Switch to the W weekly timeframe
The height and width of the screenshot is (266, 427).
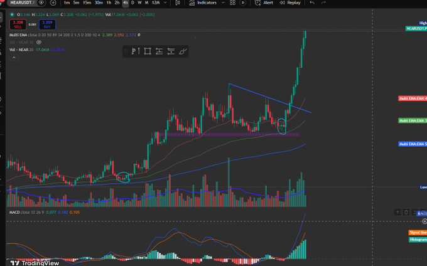pyautogui.click(x=139, y=3)
